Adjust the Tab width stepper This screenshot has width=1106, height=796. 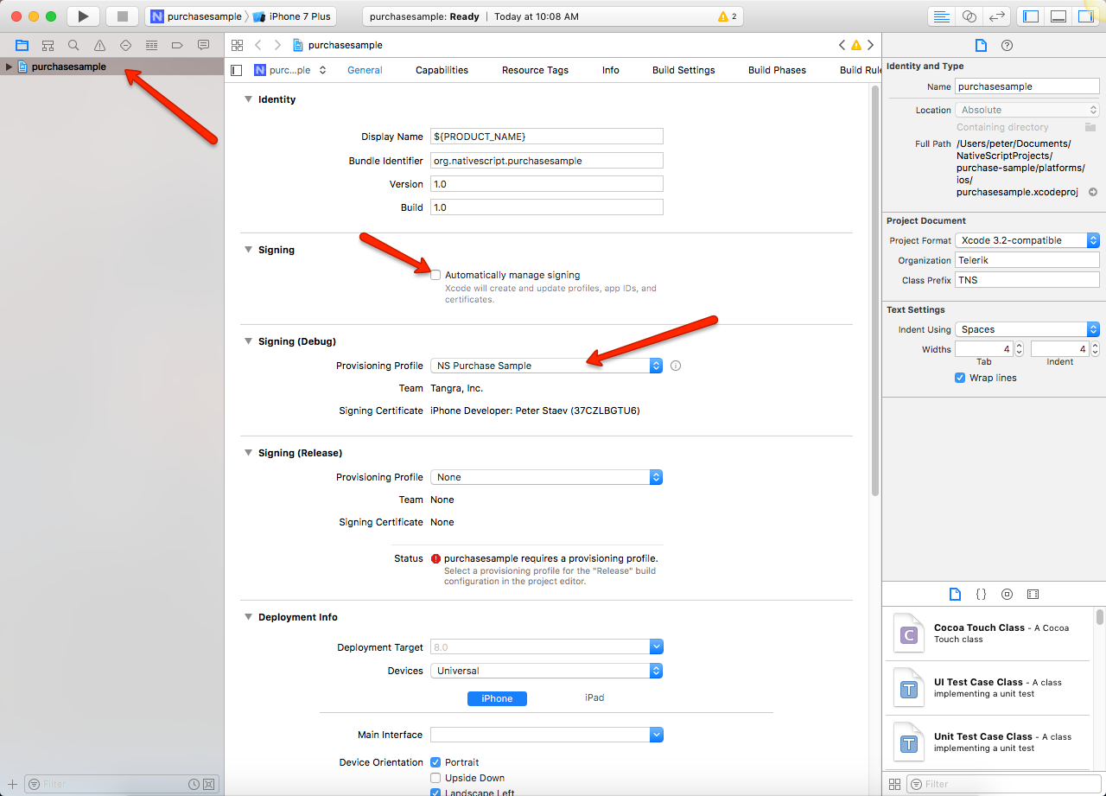(1019, 349)
